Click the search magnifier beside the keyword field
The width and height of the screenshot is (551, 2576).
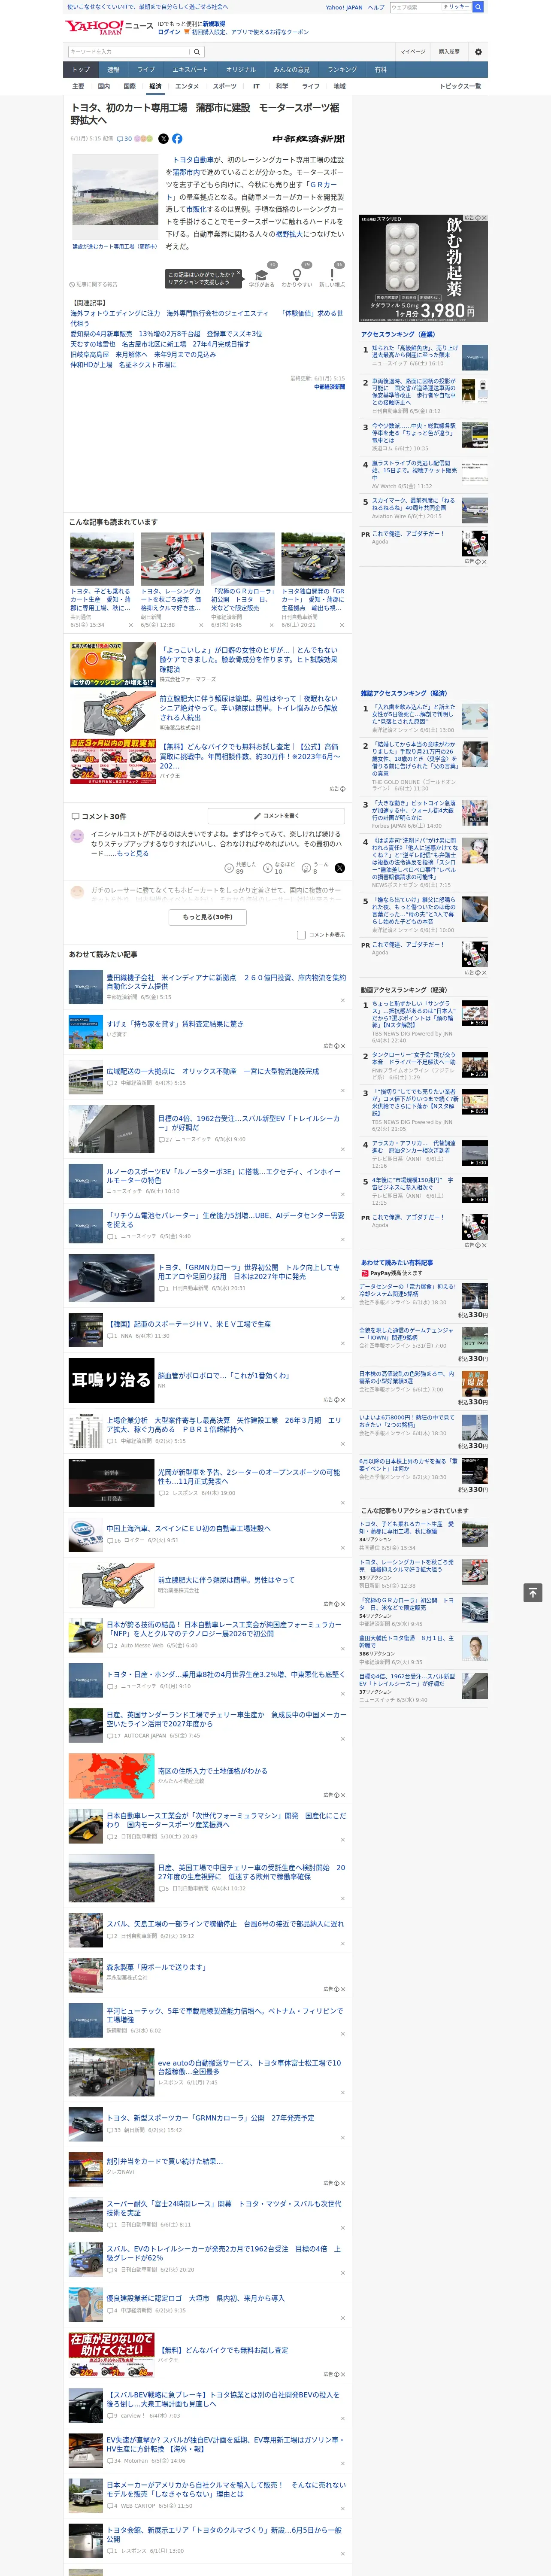click(197, 52)
